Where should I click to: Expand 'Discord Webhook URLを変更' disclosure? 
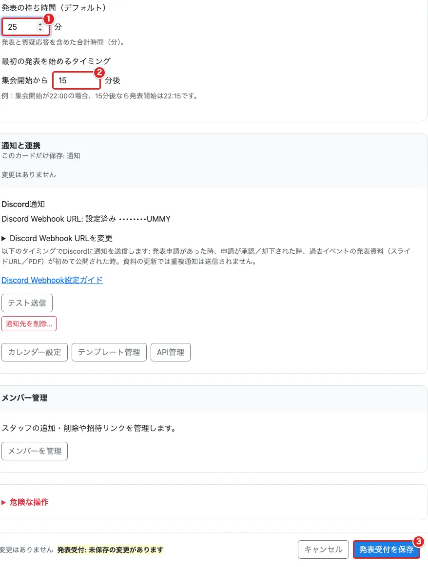click(x=57, y=238)
